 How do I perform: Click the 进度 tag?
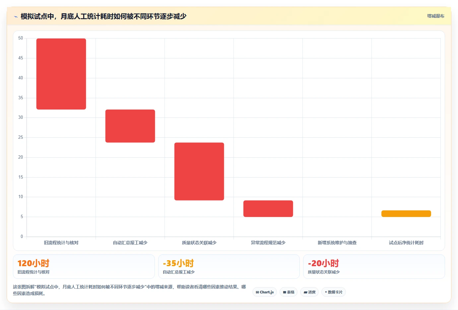(310, 292)
